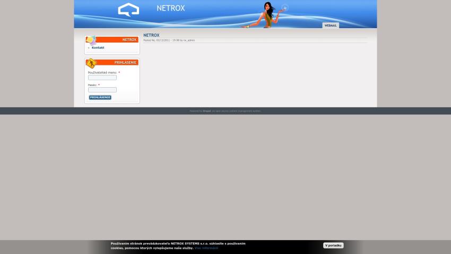Click the PRIHLASENIE login button

click(x=100, y=97)
